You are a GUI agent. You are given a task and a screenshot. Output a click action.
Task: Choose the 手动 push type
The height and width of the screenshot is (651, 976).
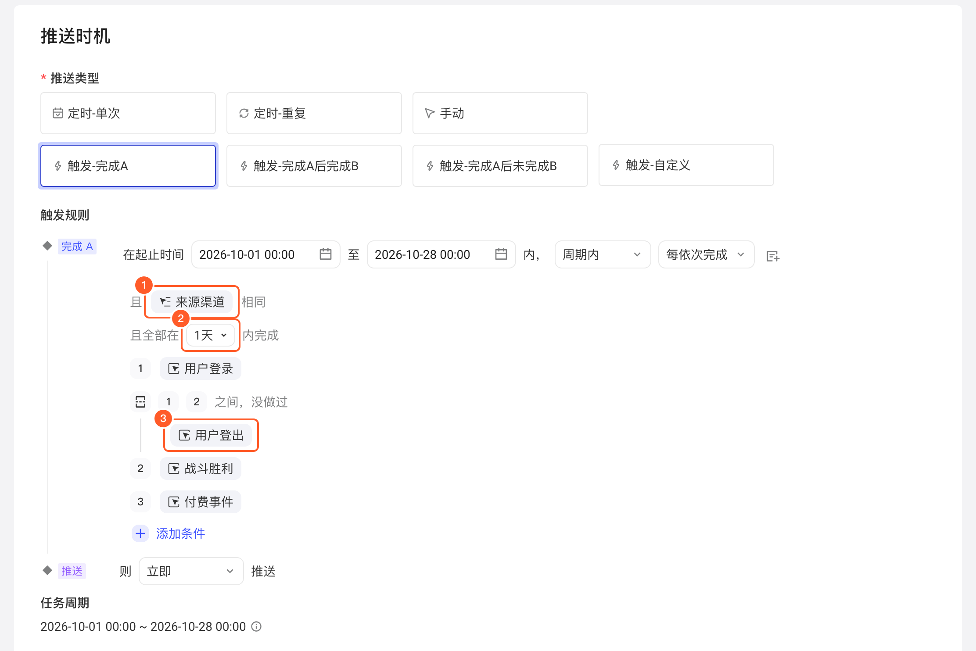[x=500, y=113]
